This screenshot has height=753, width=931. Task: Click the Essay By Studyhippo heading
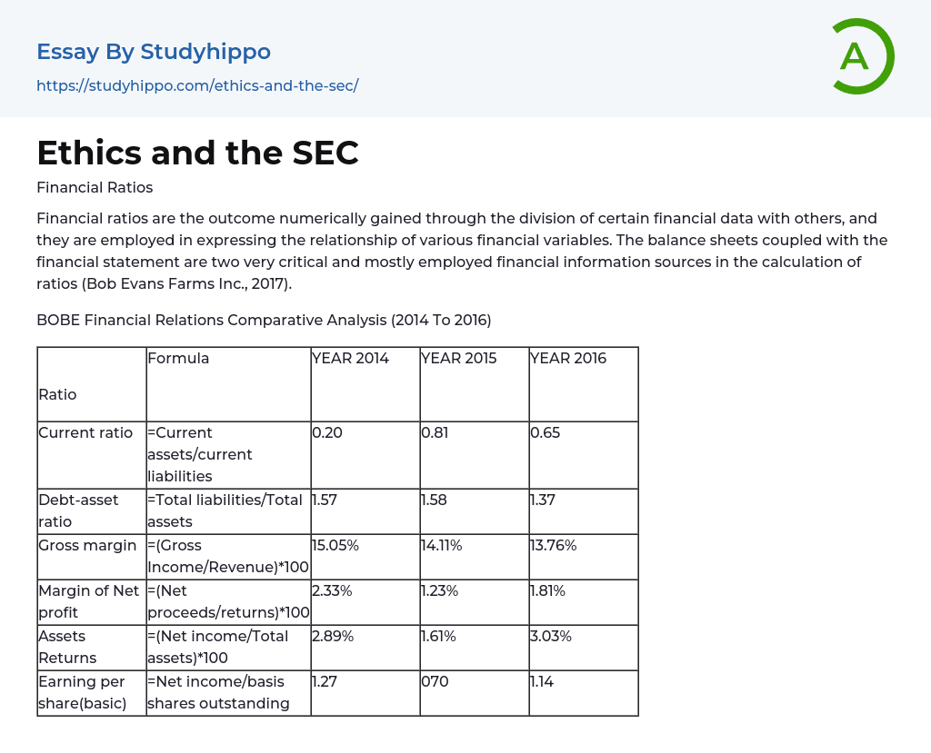pos(154,52)
